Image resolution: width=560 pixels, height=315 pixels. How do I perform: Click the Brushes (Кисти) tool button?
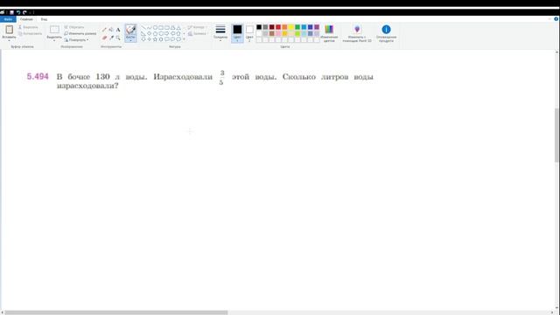[130, 33]
